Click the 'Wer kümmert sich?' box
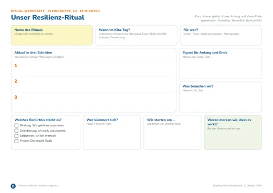273x193 pixels. pyautogui.click(x=112, y=133)
